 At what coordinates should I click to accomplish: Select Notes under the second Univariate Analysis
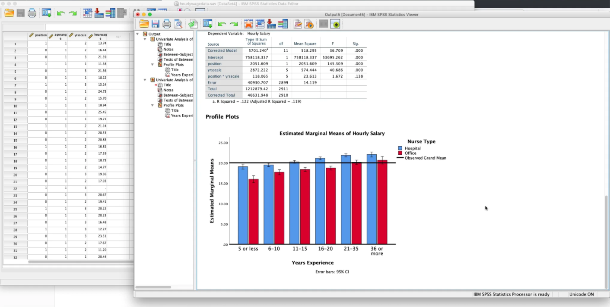click(168, 90)
